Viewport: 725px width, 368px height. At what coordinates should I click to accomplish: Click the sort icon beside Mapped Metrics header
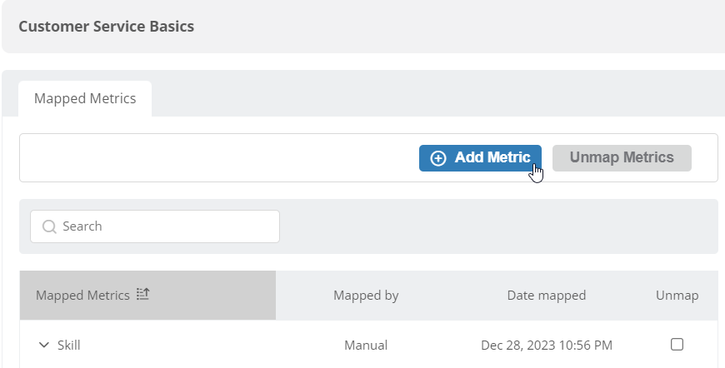pyautogui.click(x=142, y=294)
